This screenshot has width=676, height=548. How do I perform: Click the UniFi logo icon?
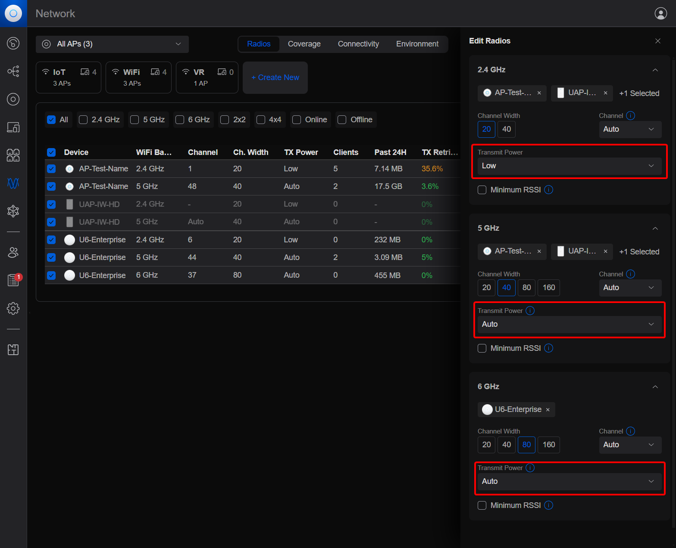tap(13, 13)
